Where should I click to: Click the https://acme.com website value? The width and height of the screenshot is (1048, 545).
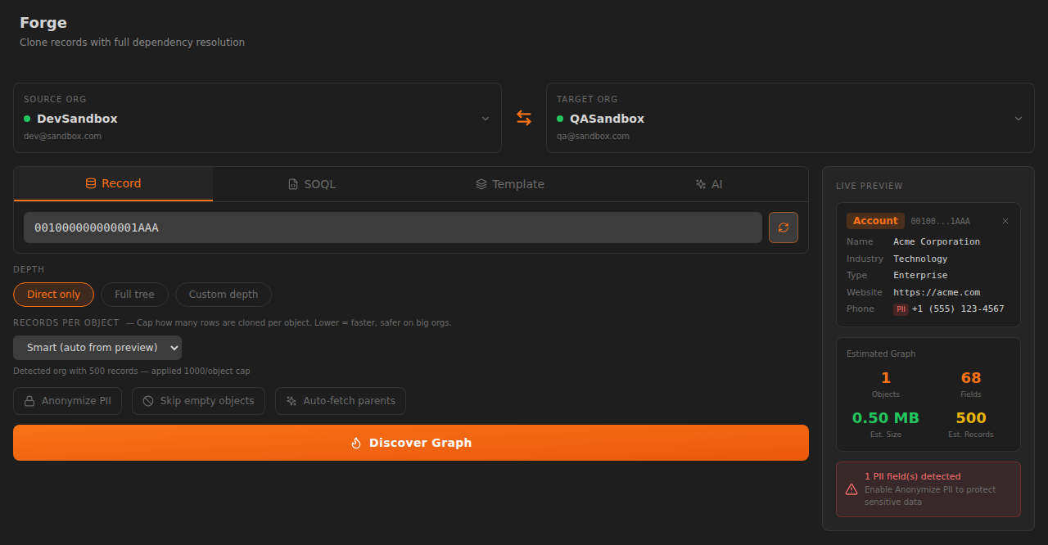[937, 292]
